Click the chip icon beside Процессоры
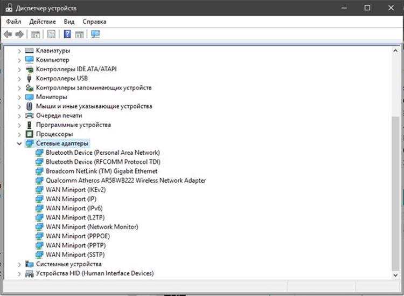The width and height of the screenshot is (404, 296). click(x=30, y=134)
